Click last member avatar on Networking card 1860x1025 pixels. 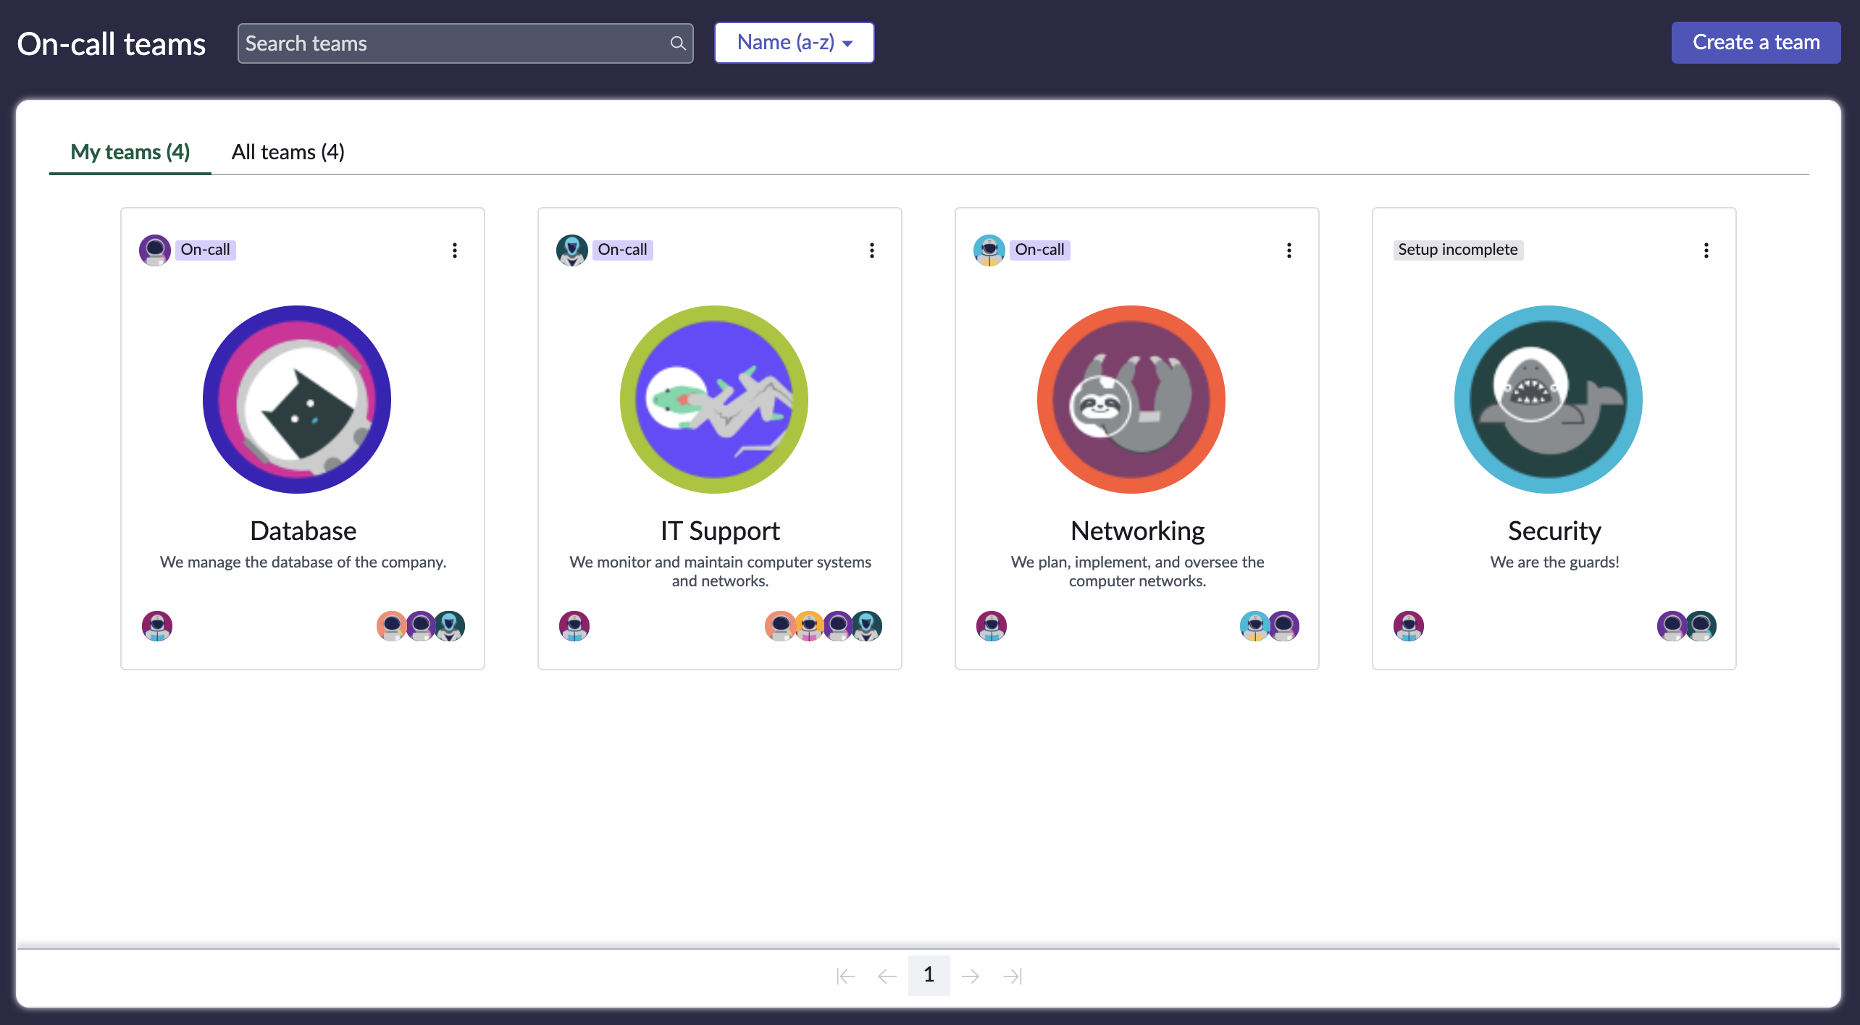point(1284,626)
